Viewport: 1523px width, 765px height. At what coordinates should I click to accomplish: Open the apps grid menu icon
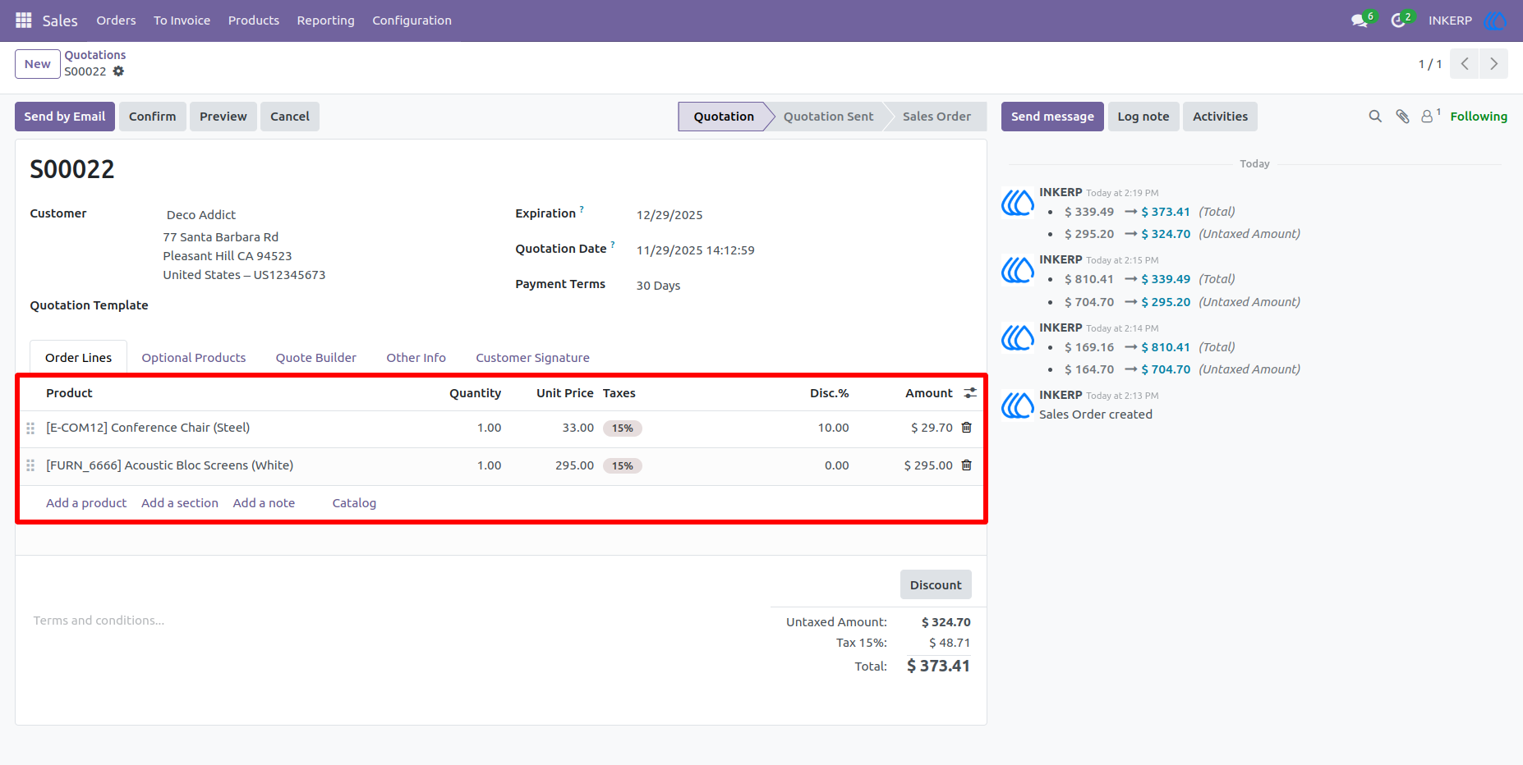coord(24,21)
